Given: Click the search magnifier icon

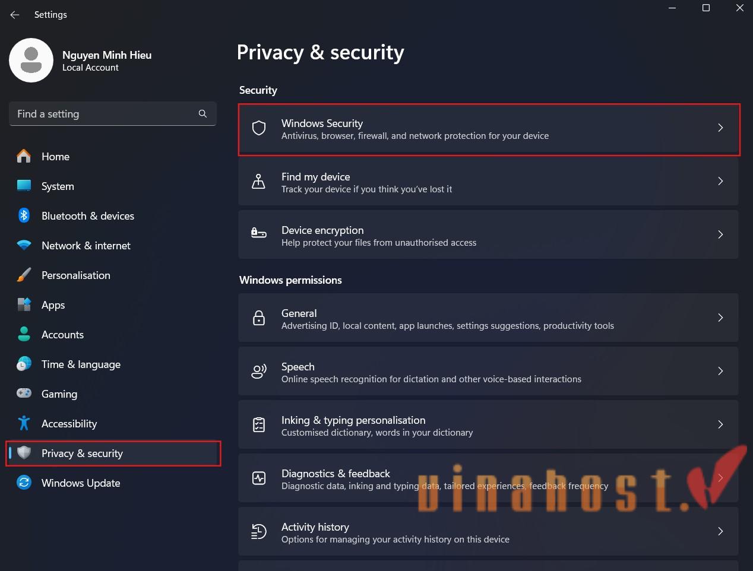Looking at the screenshot, I should coord(203,113).
